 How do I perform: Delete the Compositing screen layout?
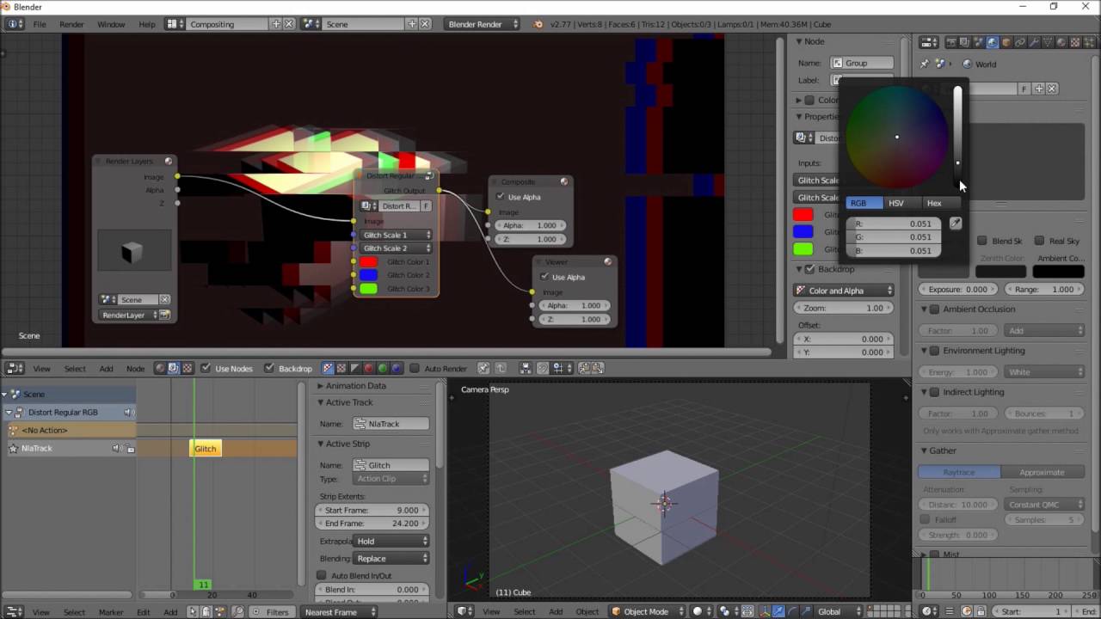coord(289,24)
